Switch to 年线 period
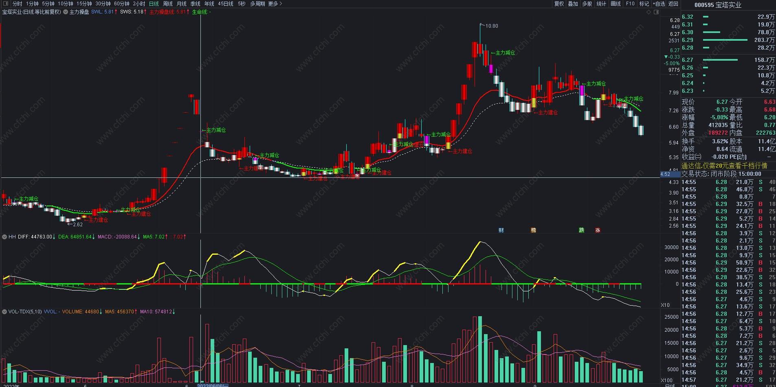 click(x=209, y=4)
